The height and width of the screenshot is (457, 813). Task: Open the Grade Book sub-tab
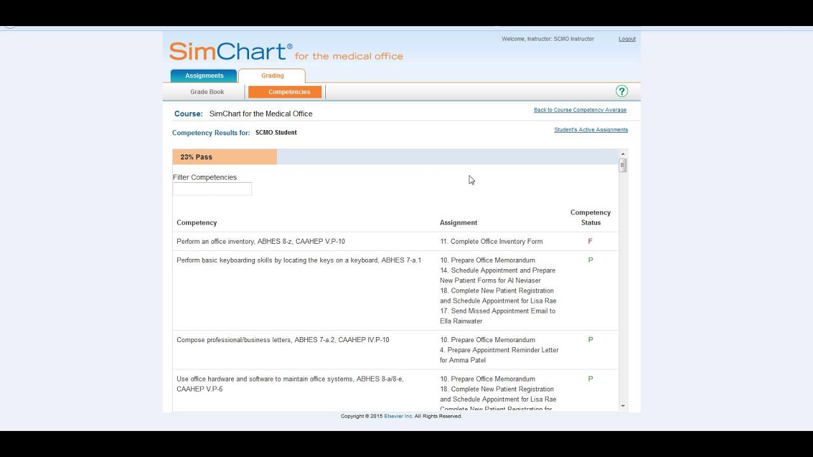click(207, 92)
